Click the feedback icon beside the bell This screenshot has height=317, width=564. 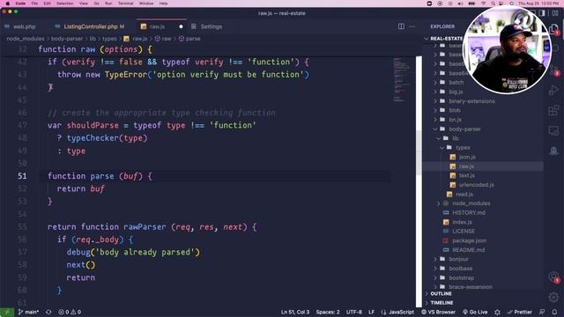pos(542,312)
